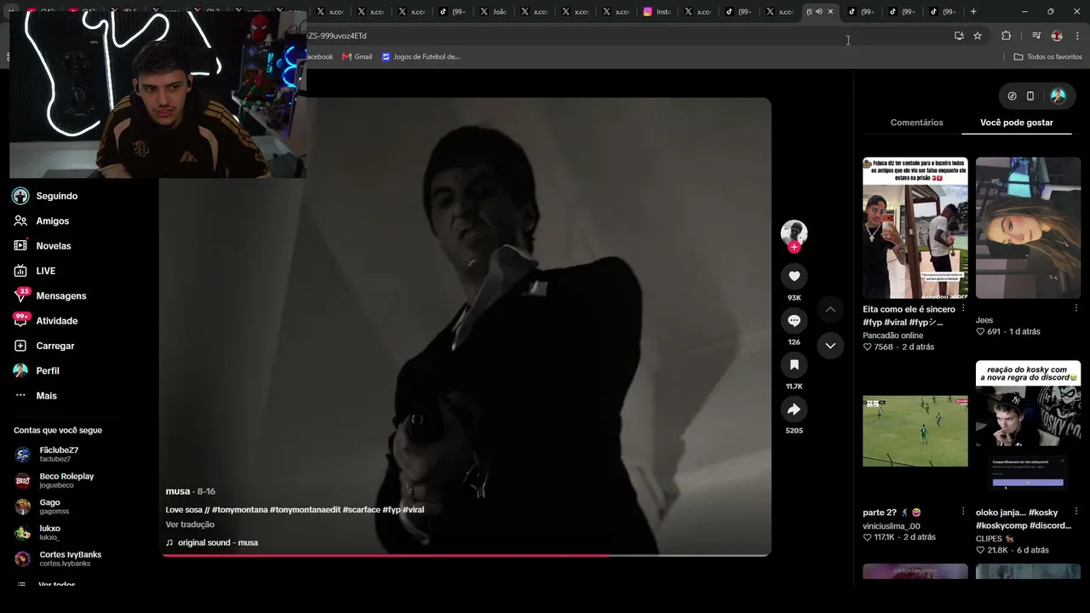Open options menu for 'parte 2?' video
Image resolution: width=1090 pixels, height=613 pixels.
pos(963,512)
